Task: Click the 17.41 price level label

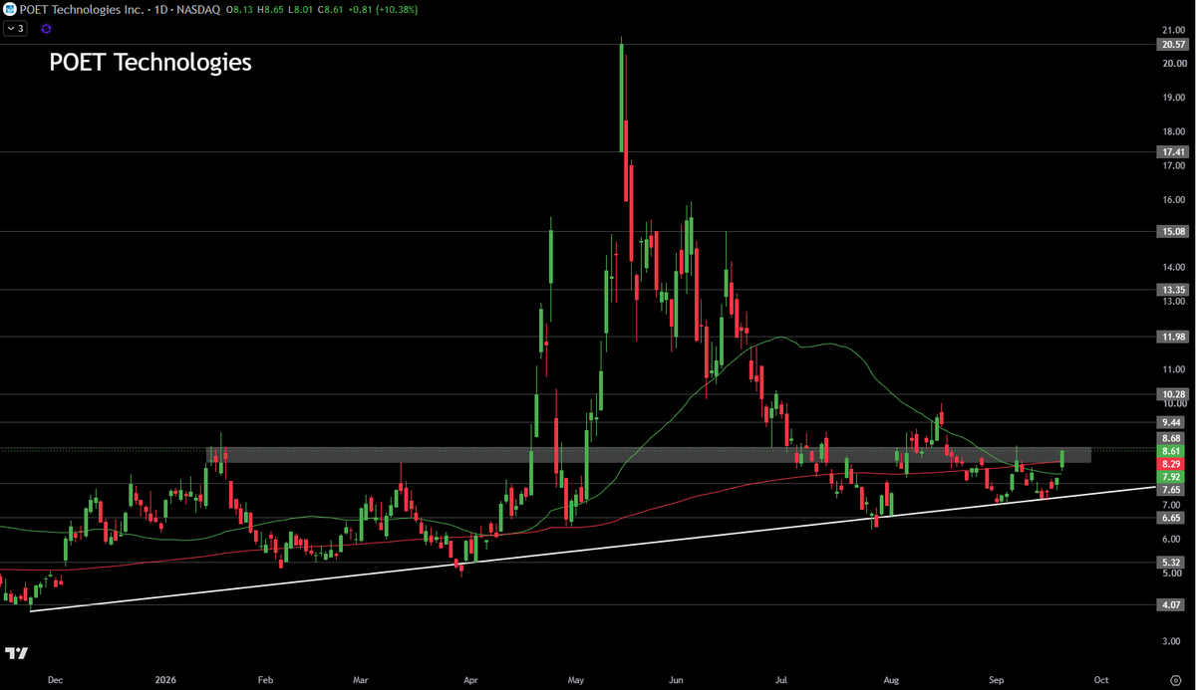Action: coord(1172,152)
